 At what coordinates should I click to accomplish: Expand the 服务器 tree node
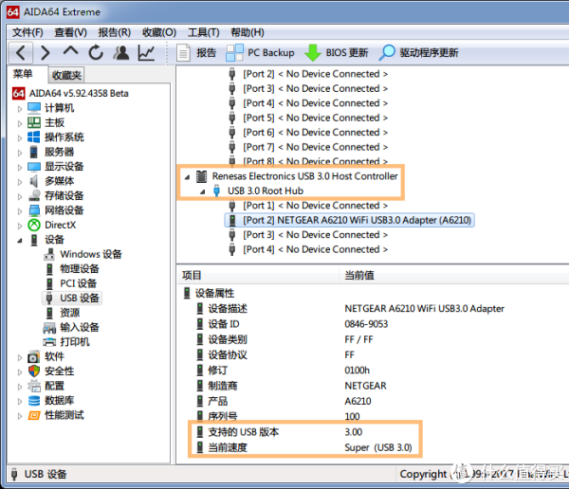[20, 153]
